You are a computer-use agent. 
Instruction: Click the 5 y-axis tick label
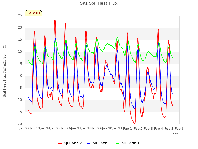pyautogui.click(x=21, y=64)
